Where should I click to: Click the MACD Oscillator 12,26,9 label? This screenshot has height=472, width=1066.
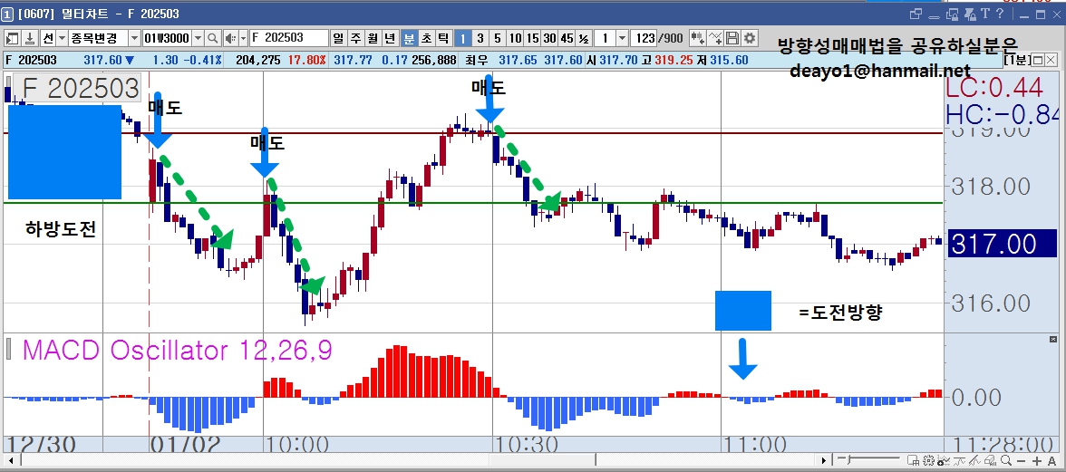coord(177,351)
